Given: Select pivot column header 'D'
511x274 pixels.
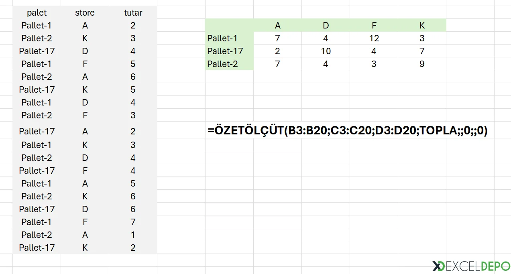Looking at the screenshot, I should point(326,25).
